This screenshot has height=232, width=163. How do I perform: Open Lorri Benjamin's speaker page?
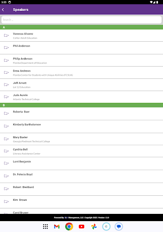pyautogui.click(x=81, y=164)
